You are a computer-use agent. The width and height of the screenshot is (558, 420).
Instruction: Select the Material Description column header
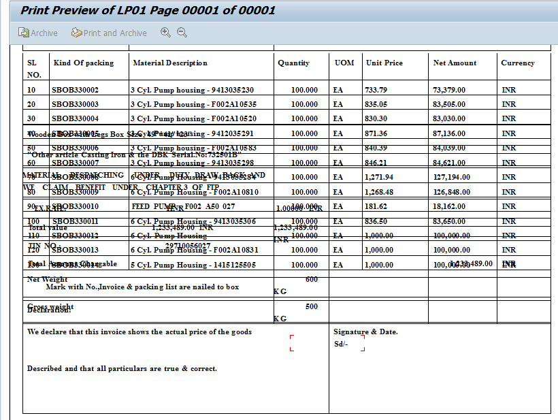[x=170, y=63]
